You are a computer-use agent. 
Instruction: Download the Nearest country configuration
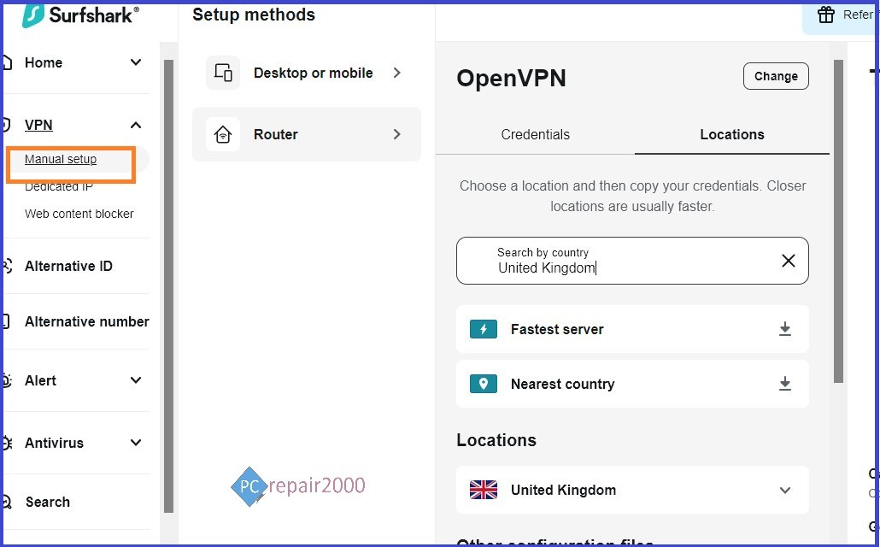click(784, 384)
